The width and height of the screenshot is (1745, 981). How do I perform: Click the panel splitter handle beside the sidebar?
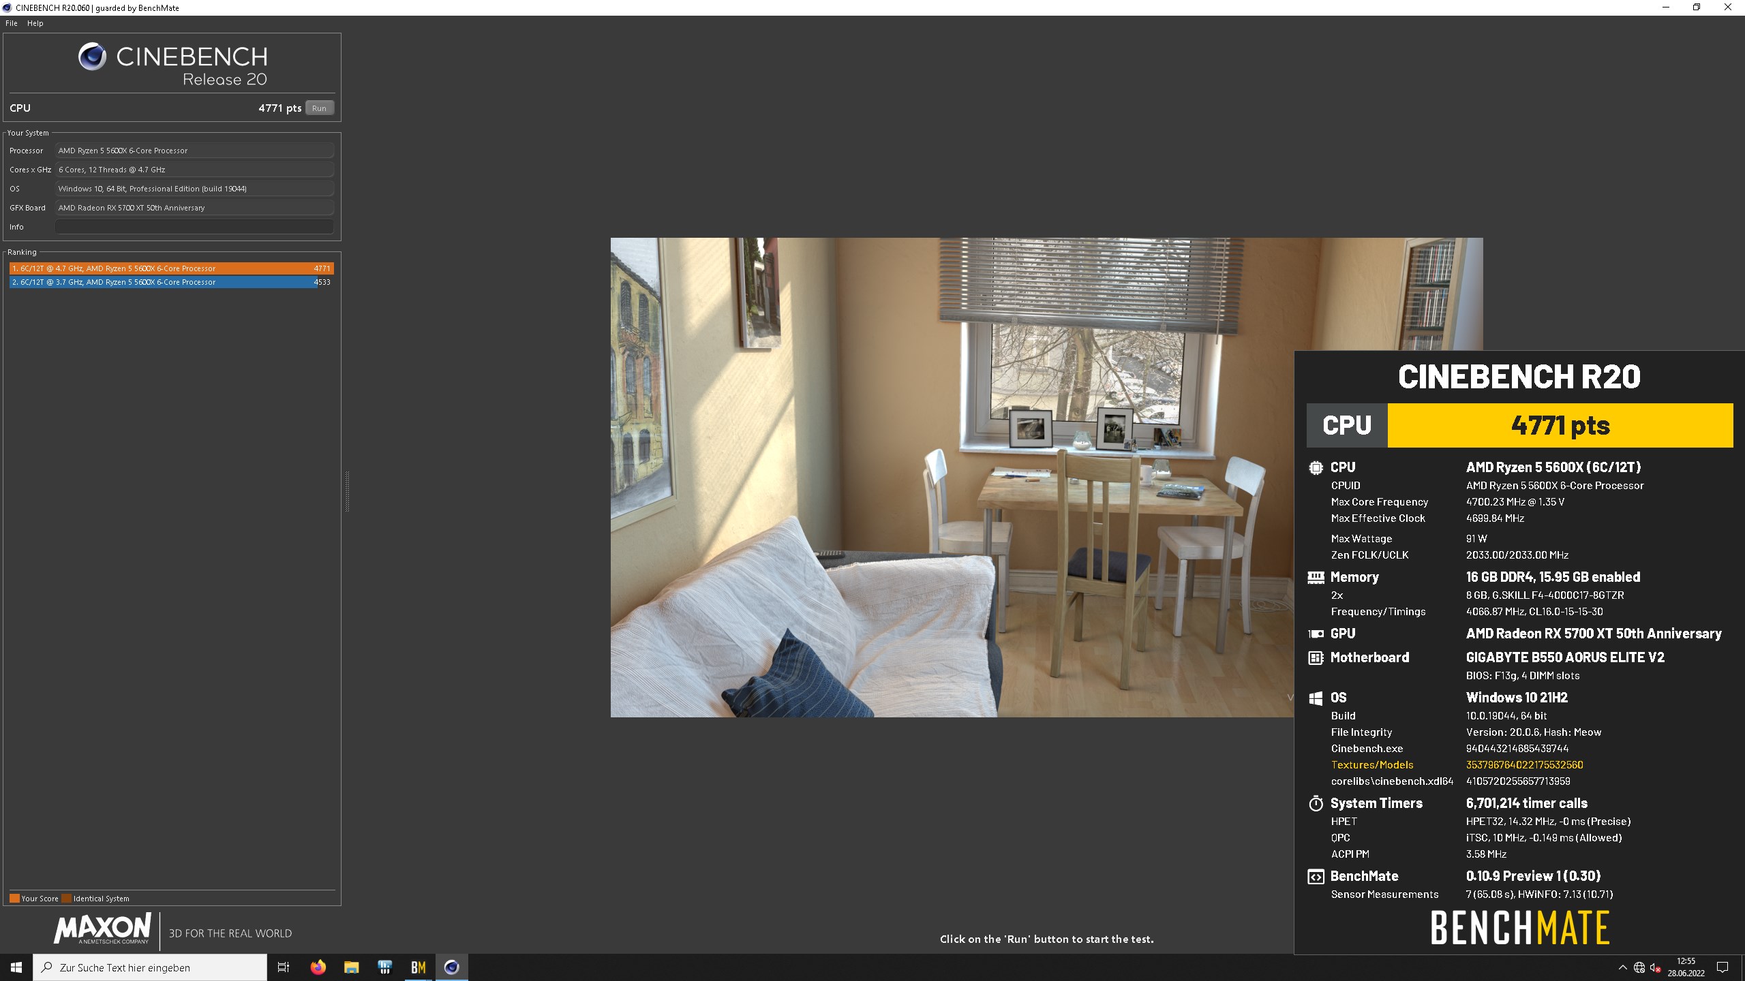(347, 491)
